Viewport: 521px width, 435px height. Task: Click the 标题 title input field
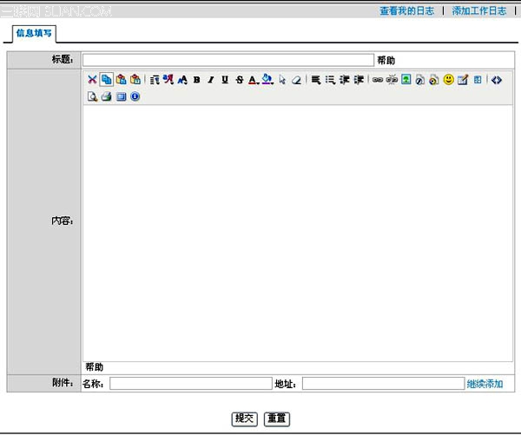(228, 60)
